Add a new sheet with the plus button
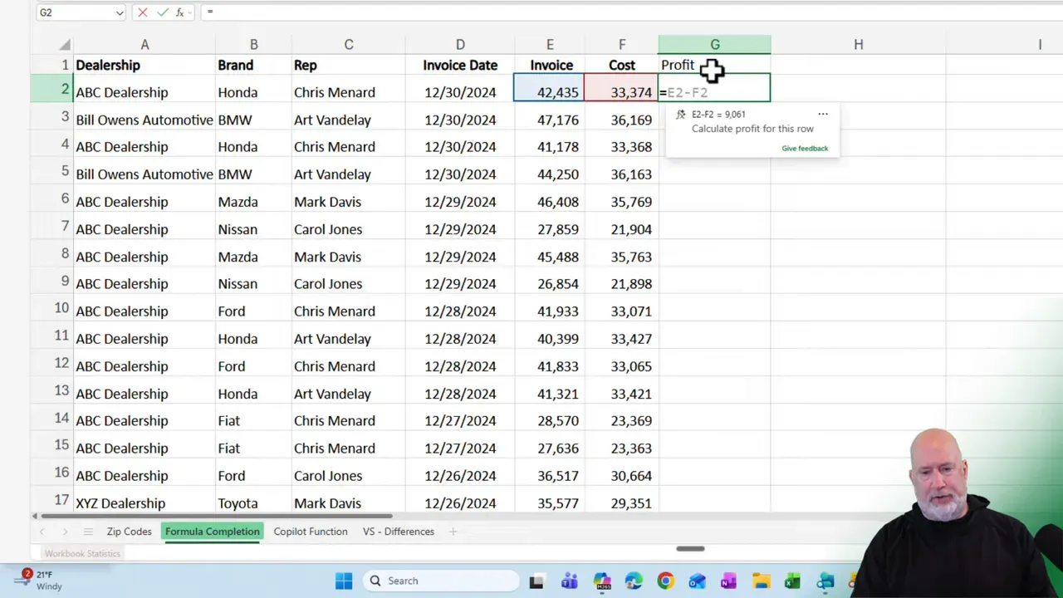Viewport: 1063px width, 598px height. [x=453, y=532]
